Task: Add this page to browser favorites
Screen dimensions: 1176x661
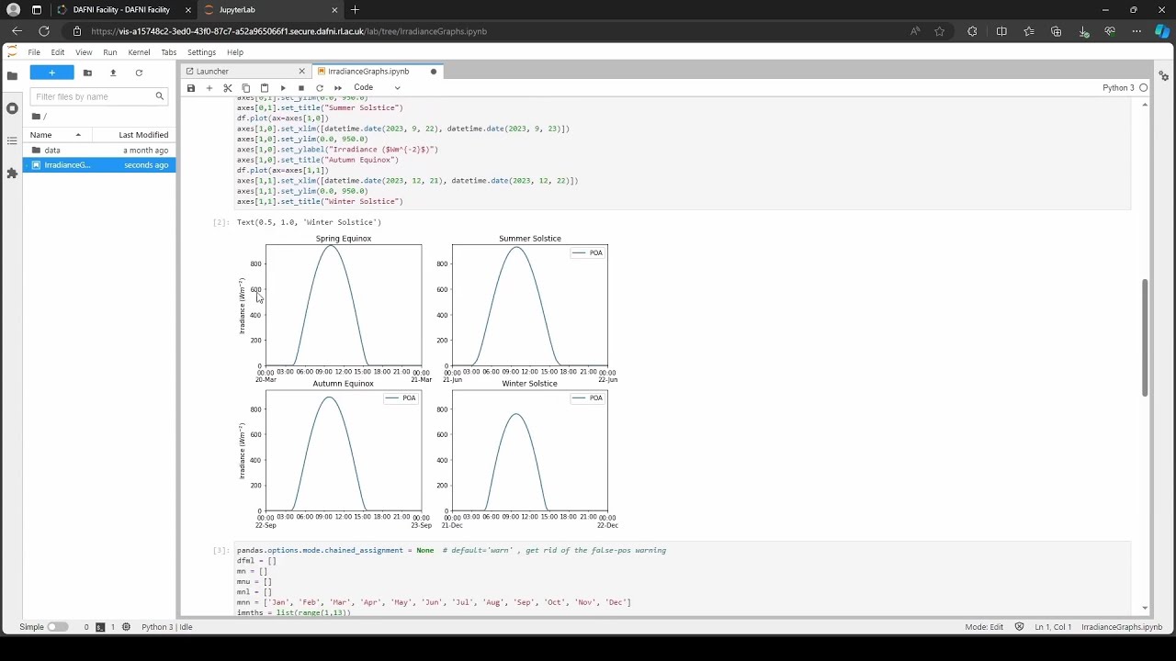Action: (x=939, y=31)
